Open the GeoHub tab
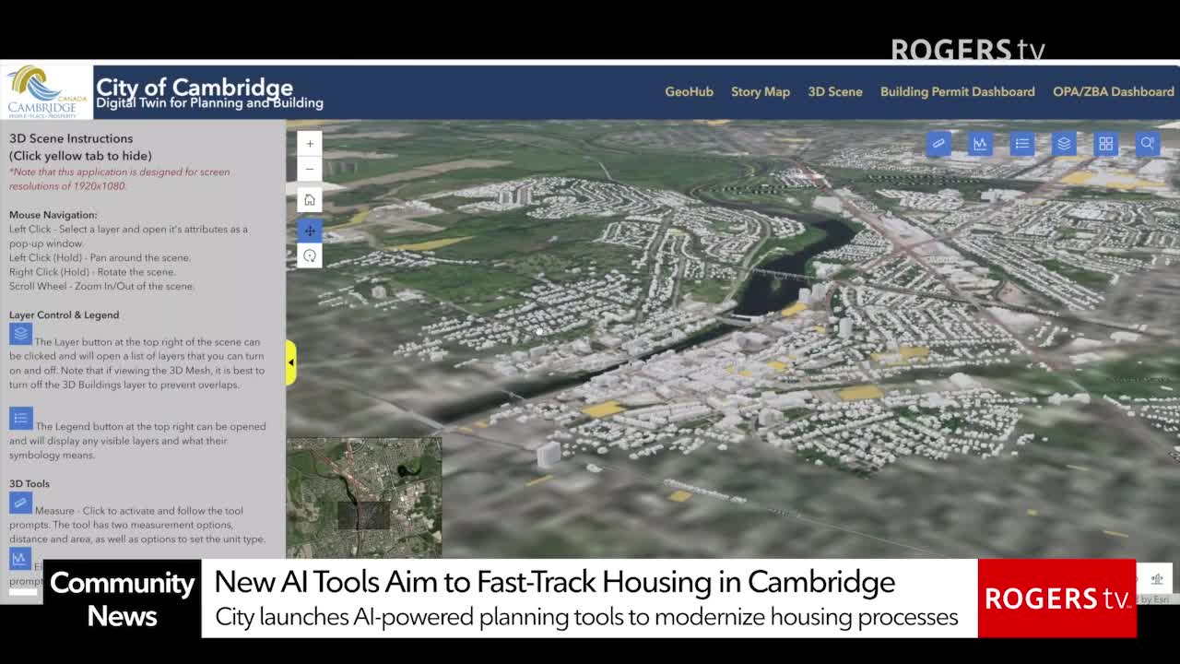The height and width of the screenshot is (664, 1180). pyautogui.click(x=690, y=91)
